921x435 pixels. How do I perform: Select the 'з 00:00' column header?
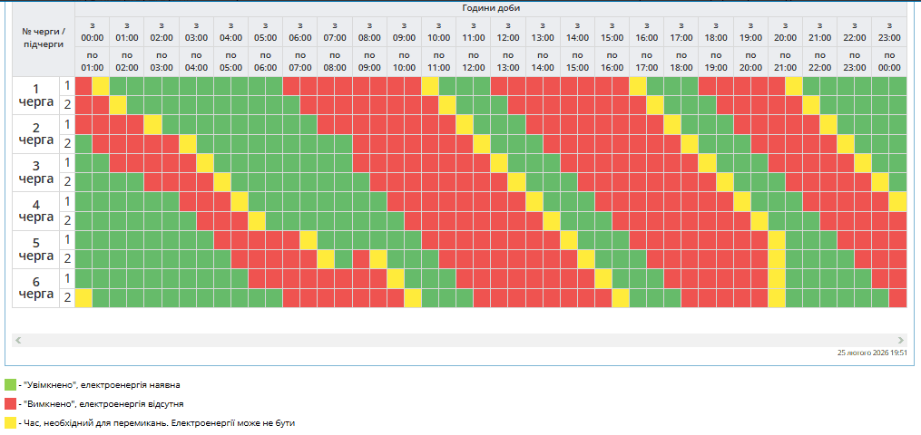92,32
